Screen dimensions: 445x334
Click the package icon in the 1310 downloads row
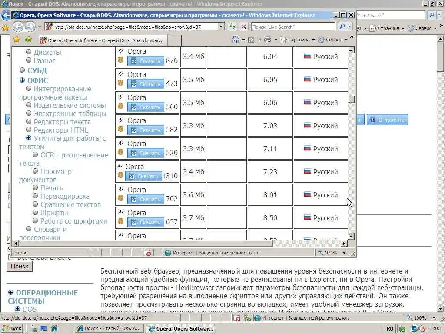pos(121,175)
